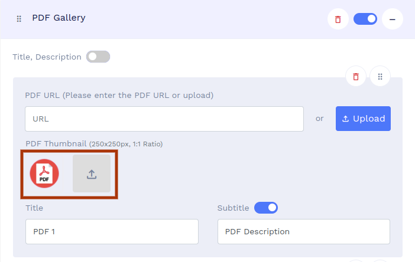Click the PDF Gallery header title

click(59, 18)
